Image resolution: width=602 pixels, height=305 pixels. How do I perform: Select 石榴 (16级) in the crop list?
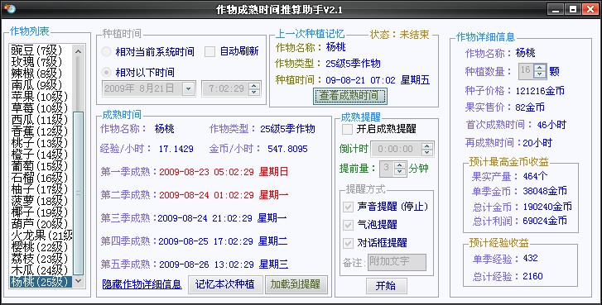click(41, 178)
